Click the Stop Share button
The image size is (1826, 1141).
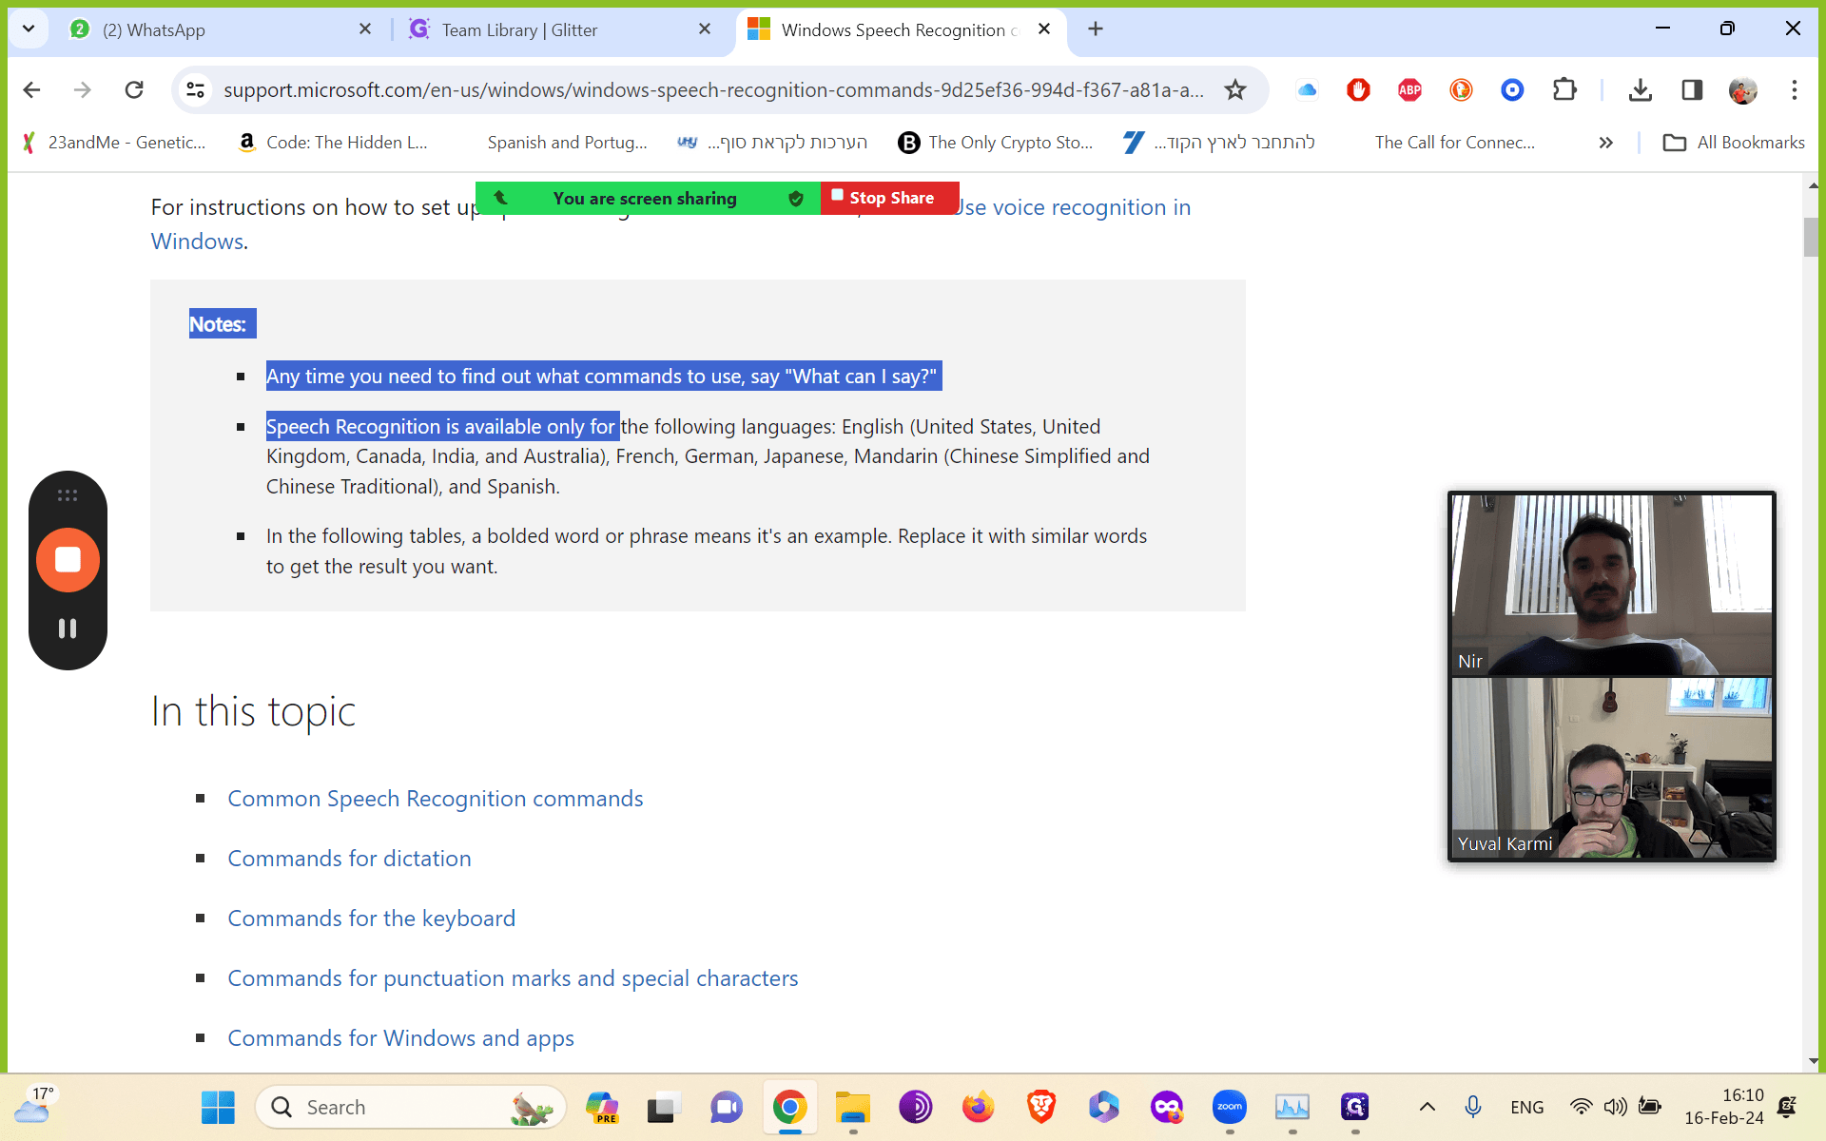[x=890, y=198]
